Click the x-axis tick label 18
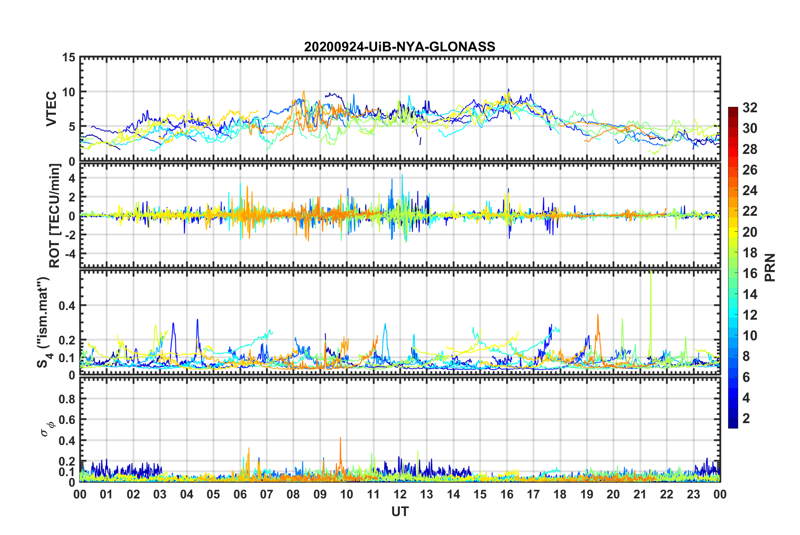The image size is (800, 535). (560, 494)
